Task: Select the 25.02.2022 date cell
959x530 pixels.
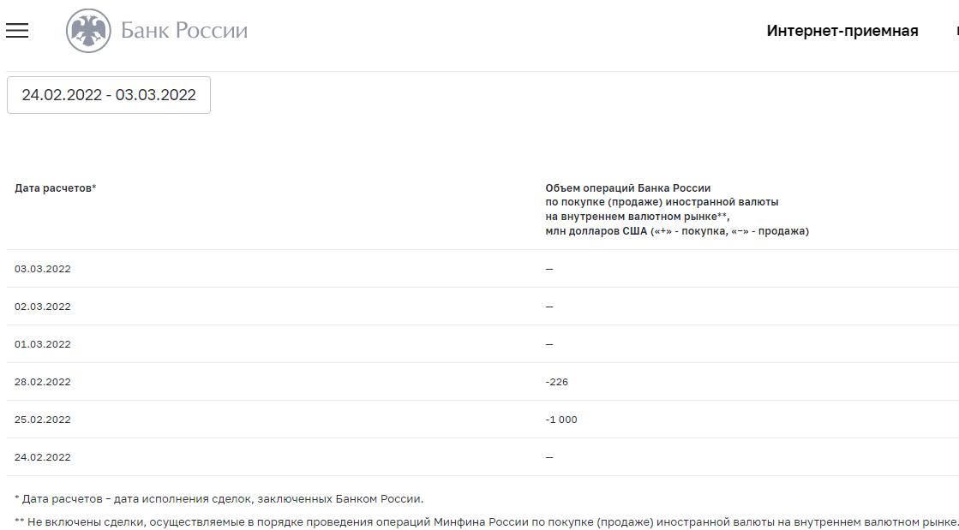Action: point(43,420)
